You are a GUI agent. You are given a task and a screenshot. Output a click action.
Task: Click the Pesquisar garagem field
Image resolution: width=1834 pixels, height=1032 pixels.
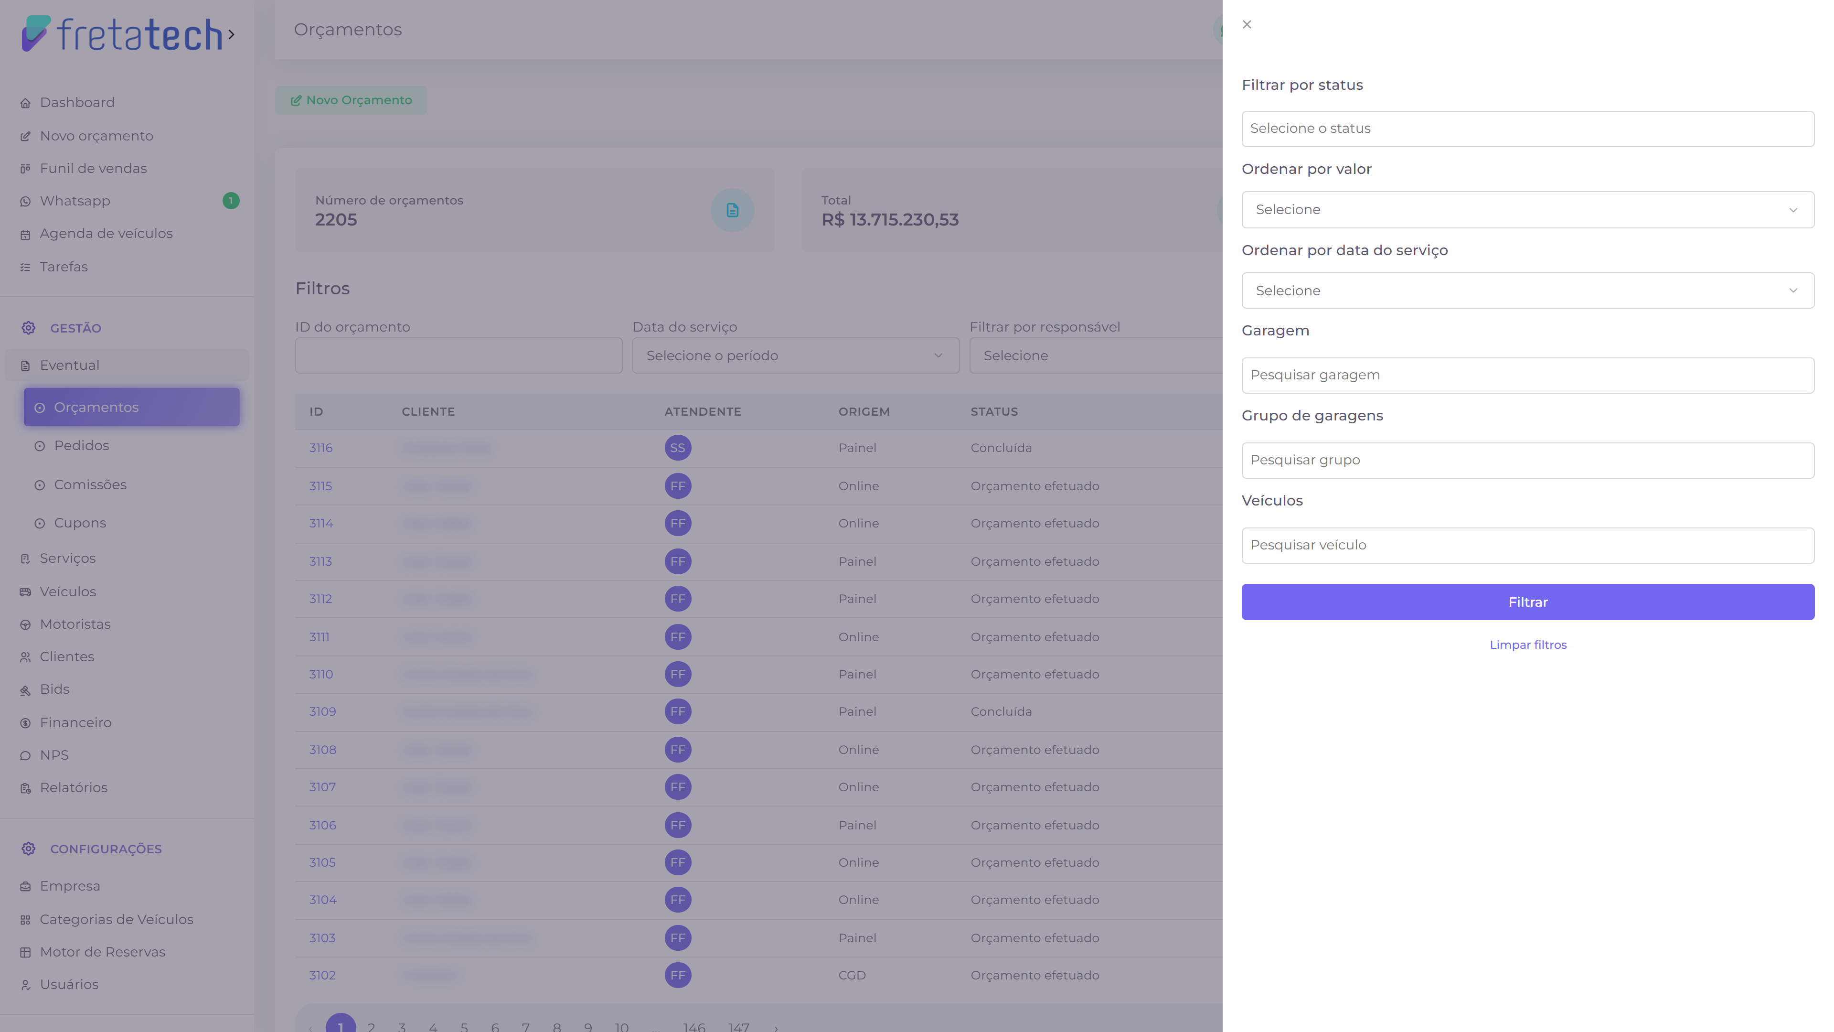(x=1527, y=376)
